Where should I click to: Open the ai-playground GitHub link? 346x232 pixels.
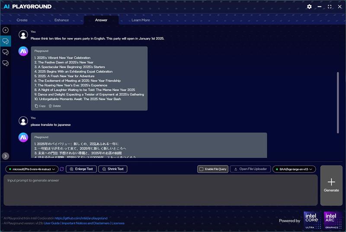pos(81,218)
